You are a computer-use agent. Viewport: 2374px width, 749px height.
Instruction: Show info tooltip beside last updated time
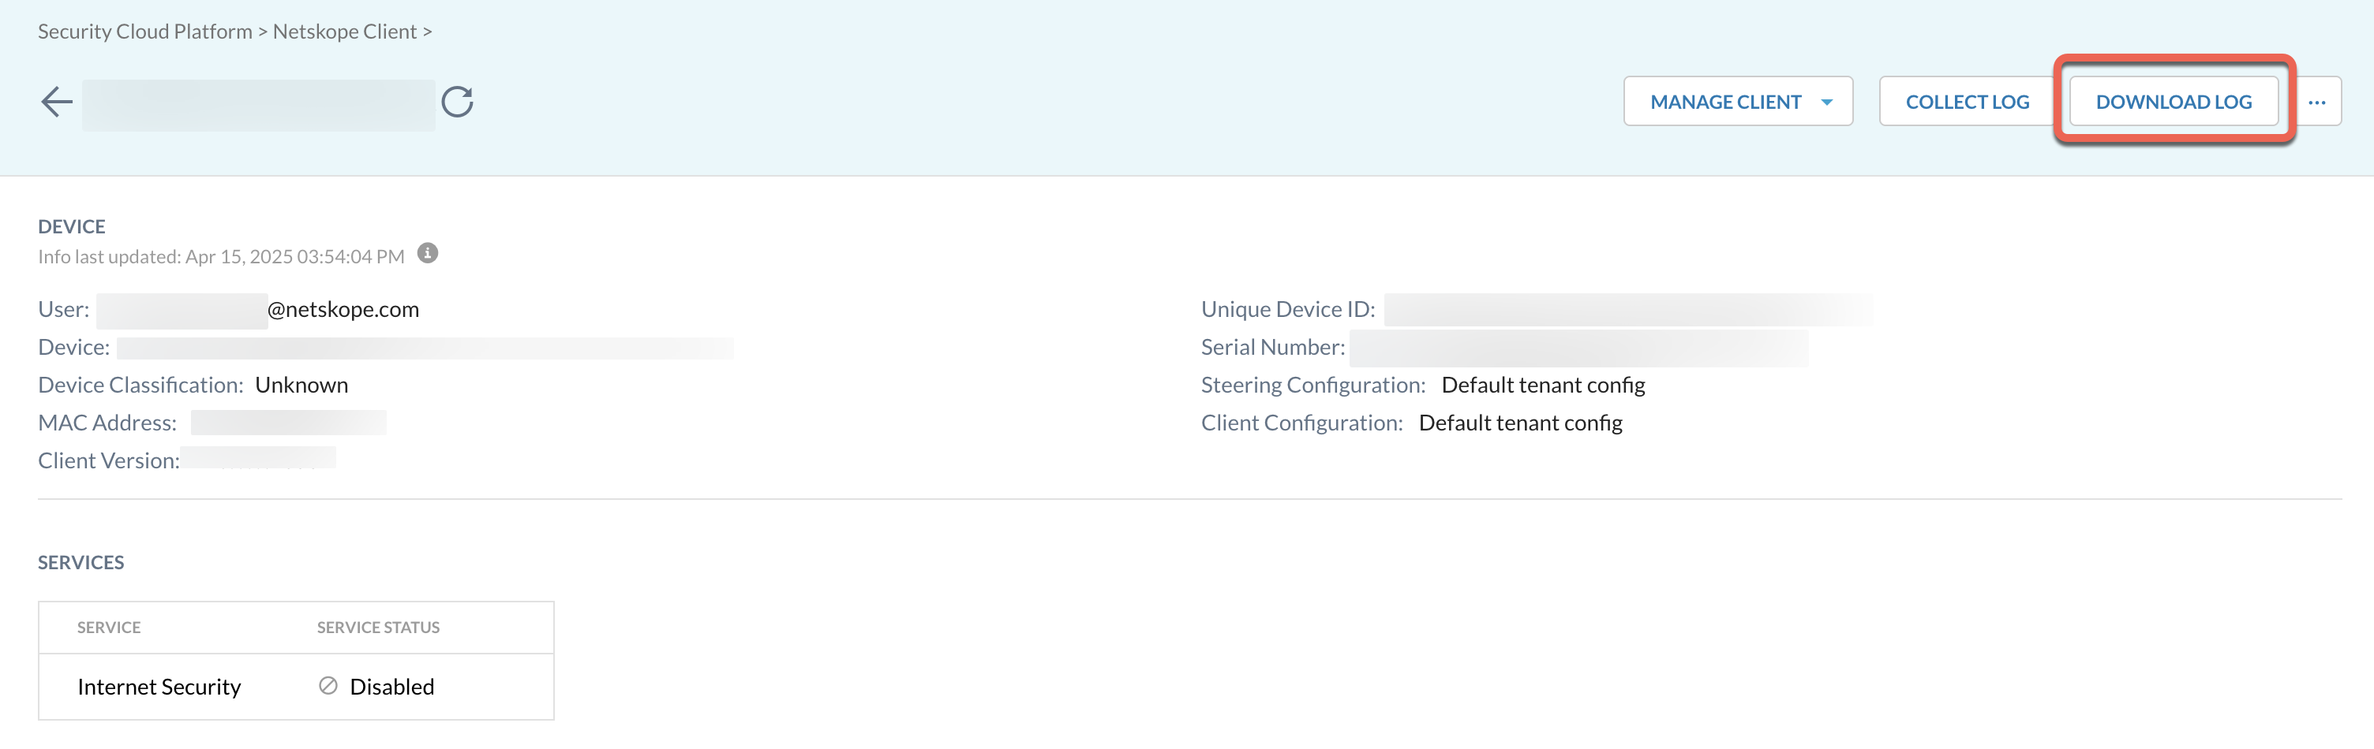click(x=428, y=253)
